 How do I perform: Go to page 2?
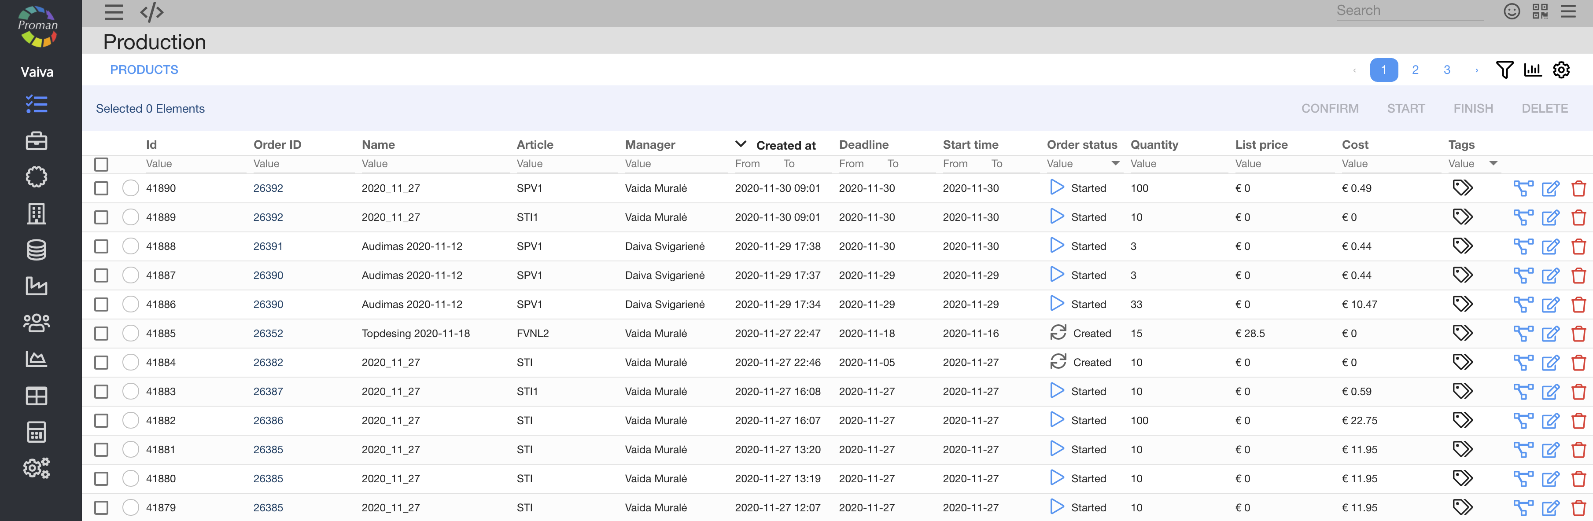[1415, 70]
